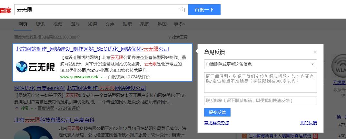The height and width of the screenshot is (139, 346).
Task: Close the 意见反馈 feedback popup
Action: (x=315, y=52)
